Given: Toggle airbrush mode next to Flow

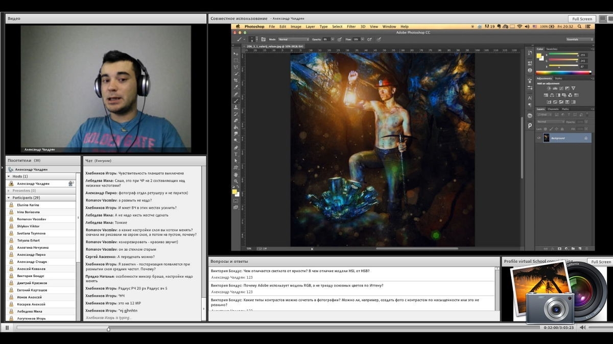Looking at the screenshot, I should 369,39.
